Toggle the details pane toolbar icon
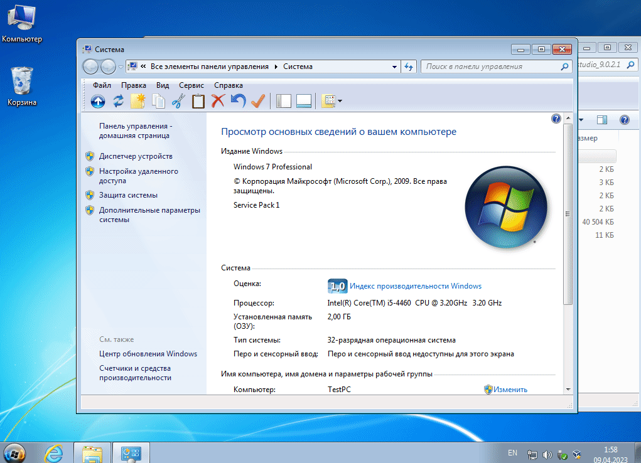The width and height of the screenshot is (641, 463). 304,101
